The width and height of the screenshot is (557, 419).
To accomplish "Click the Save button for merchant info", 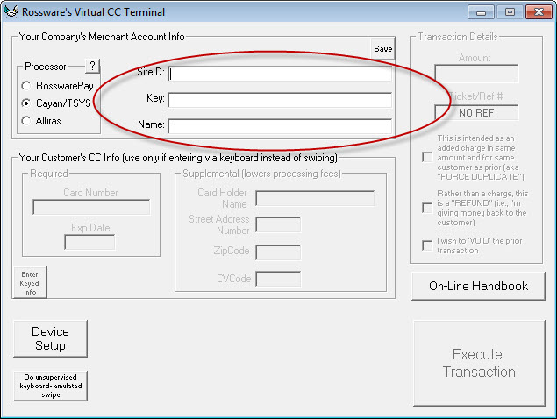I will tap(382, 49).
